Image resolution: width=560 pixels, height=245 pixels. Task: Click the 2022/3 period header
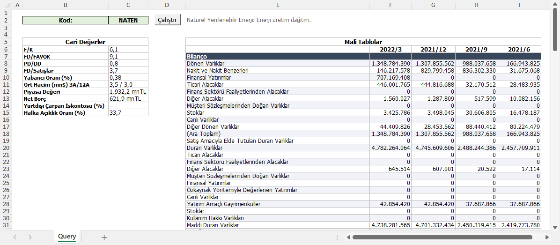click(391, 49)
